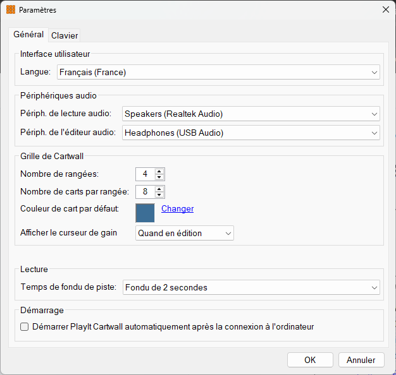Click the carts per row number field
Image resolution: width=396 pixels, height=375 pixels.
click(145, 192)
